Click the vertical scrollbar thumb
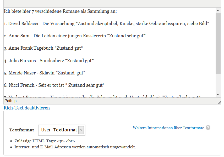Image resolution: width=224 pixels, height=157 pixels. click(218, 43)
